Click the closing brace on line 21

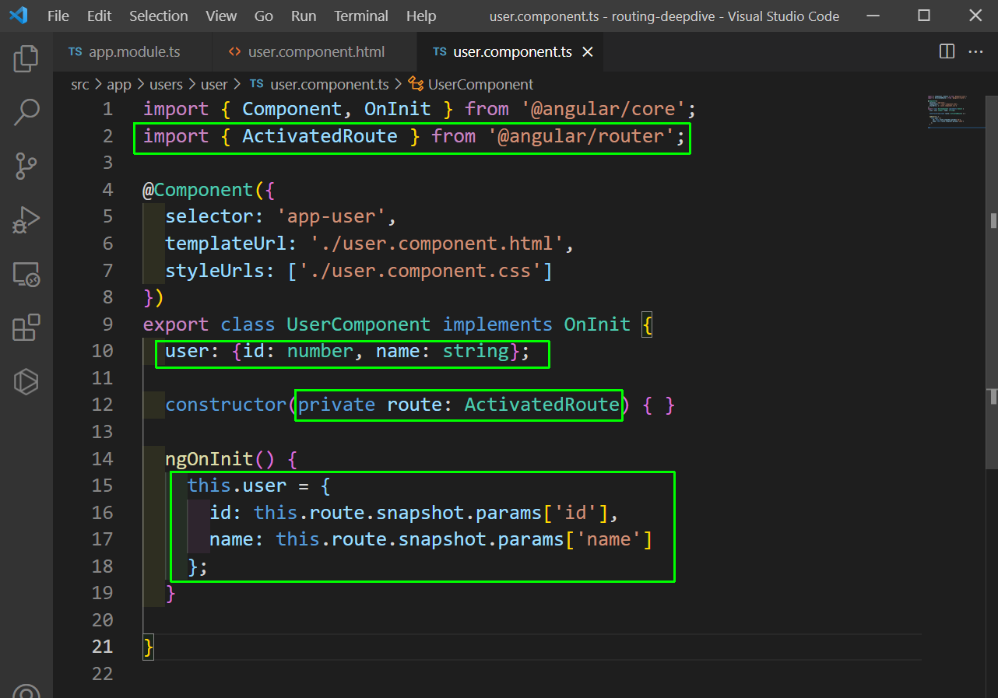click(149, 647)
